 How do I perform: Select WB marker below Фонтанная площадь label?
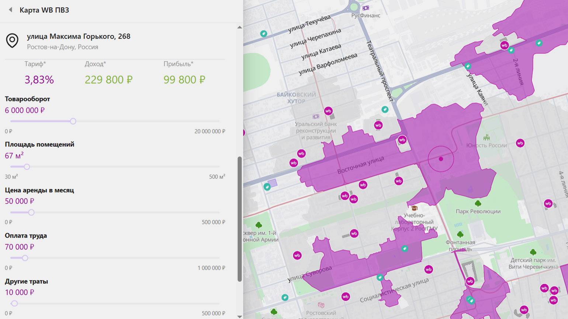pyautogui.click(x=470, y=281)
